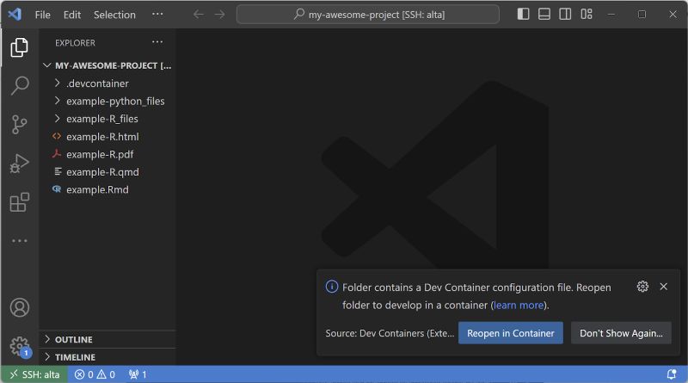Expand the .devcontainer folder
This screenshot has width=688, height=383.
coord(107,83)
